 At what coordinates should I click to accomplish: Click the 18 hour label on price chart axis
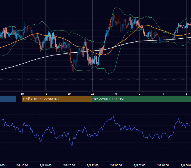pyautogui.click(x=46, y=94)
